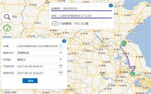Click the 南京 city label on map

coord(125,72)
